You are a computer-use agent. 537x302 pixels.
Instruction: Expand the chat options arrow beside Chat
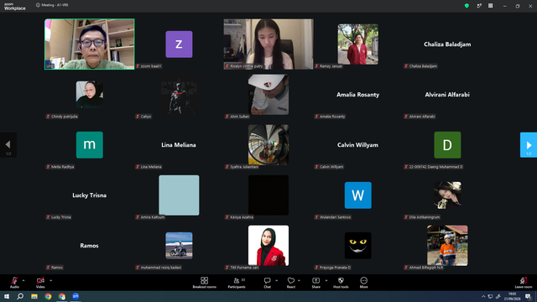276,280
